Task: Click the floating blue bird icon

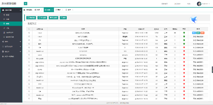Action: [193, 20]
